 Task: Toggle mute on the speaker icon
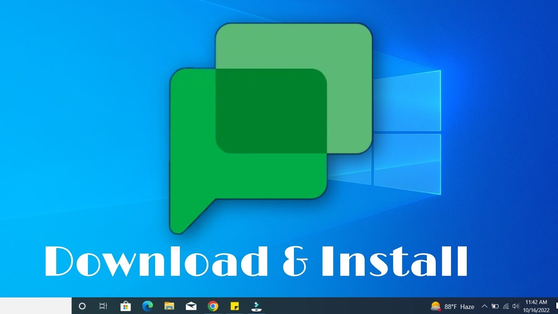516,307
